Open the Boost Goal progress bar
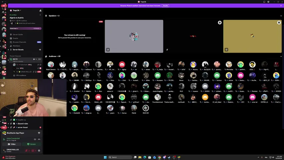 pyautogui.click(x=26, y=28)
